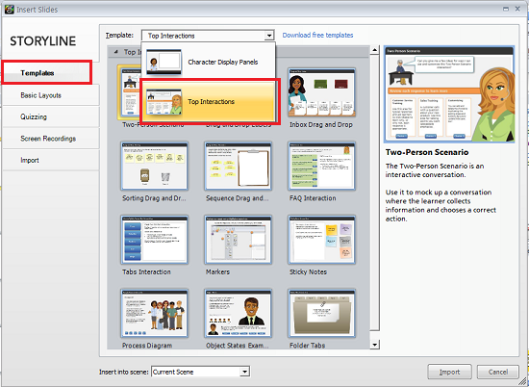Select the Templates tab in sidebar

[x=47, y=72]
